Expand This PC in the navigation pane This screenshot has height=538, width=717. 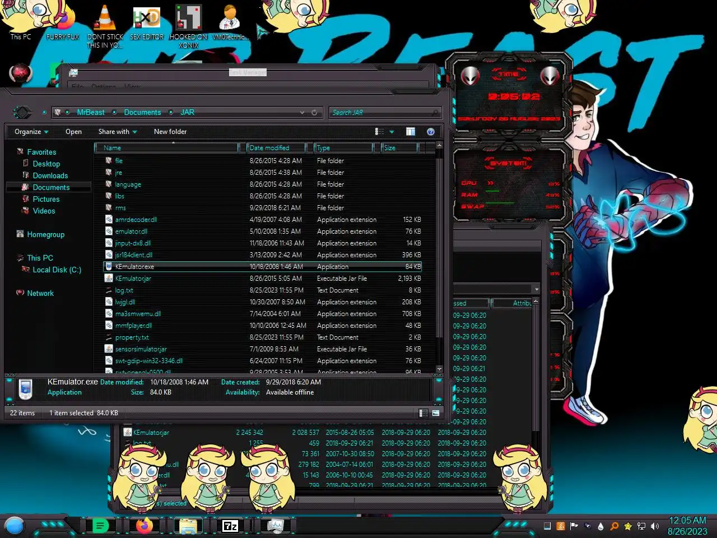pos(40,258)
